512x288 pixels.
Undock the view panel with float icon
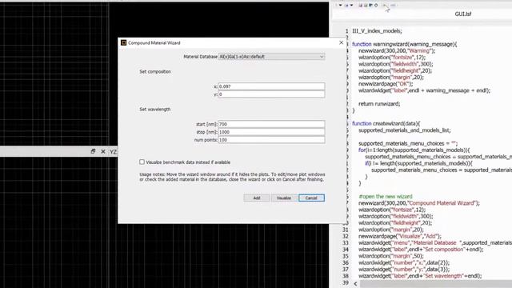tap(93, 151)
